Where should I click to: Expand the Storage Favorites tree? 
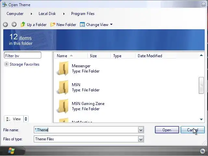coord(6,64)
